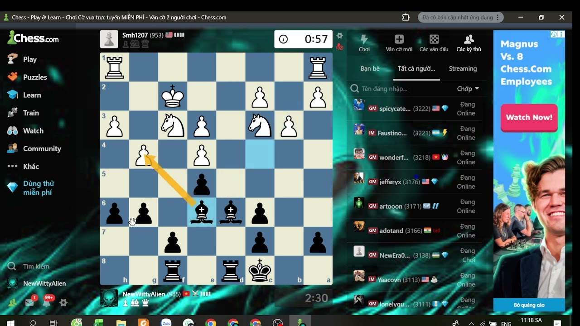This screenshot has width=580, height=326.
Task: Switch to the Chơi tab
Action: point(364,43)
